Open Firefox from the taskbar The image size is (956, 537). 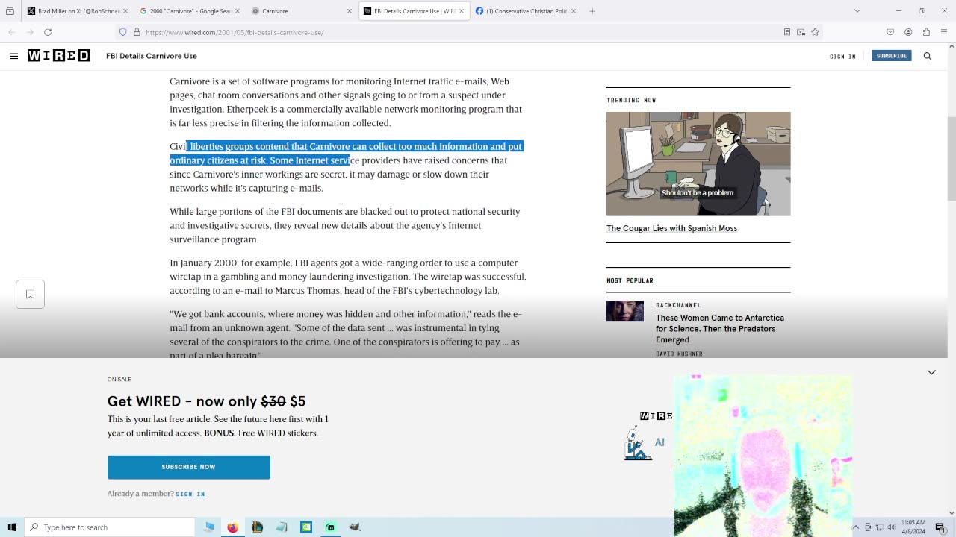tap(232, 527)
